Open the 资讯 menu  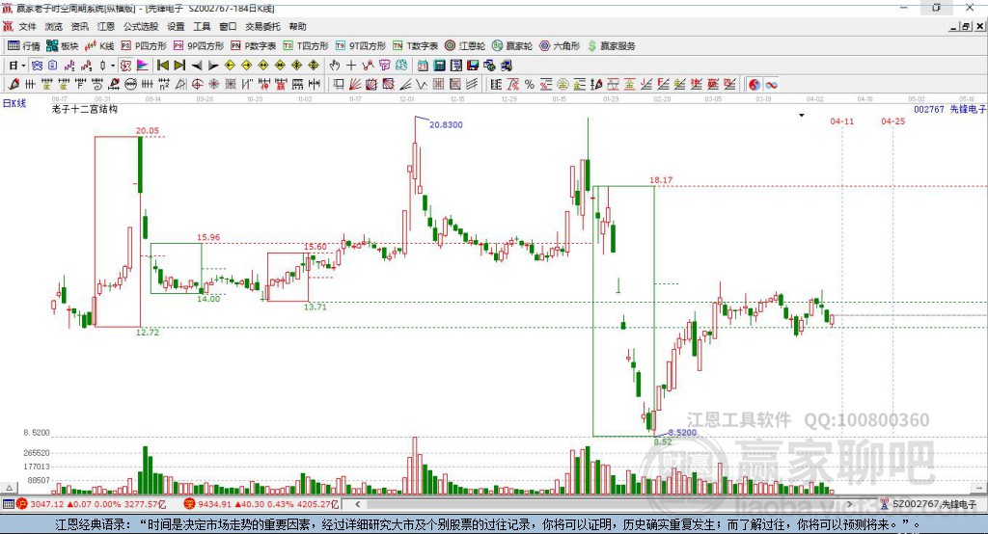coord(79,26)
